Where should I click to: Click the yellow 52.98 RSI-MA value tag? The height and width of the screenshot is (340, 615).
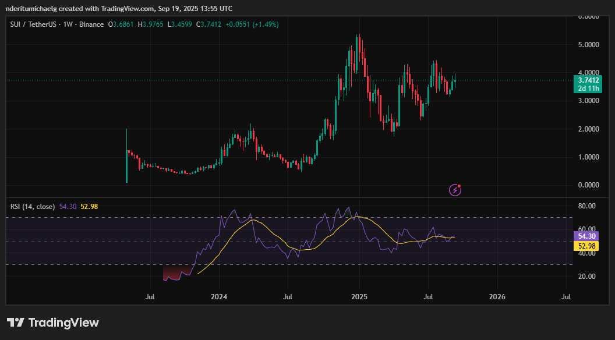click(586, 246)
